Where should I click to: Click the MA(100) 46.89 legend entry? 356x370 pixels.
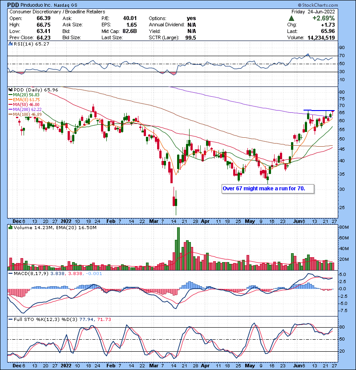click(x=25, y=115)
